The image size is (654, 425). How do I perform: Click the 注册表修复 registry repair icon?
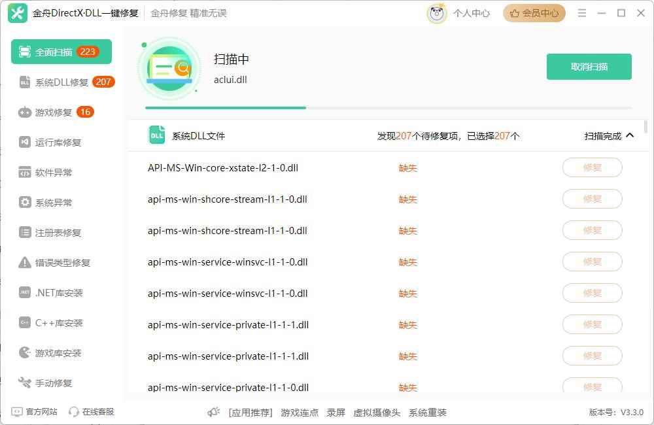tap(24, 232)
